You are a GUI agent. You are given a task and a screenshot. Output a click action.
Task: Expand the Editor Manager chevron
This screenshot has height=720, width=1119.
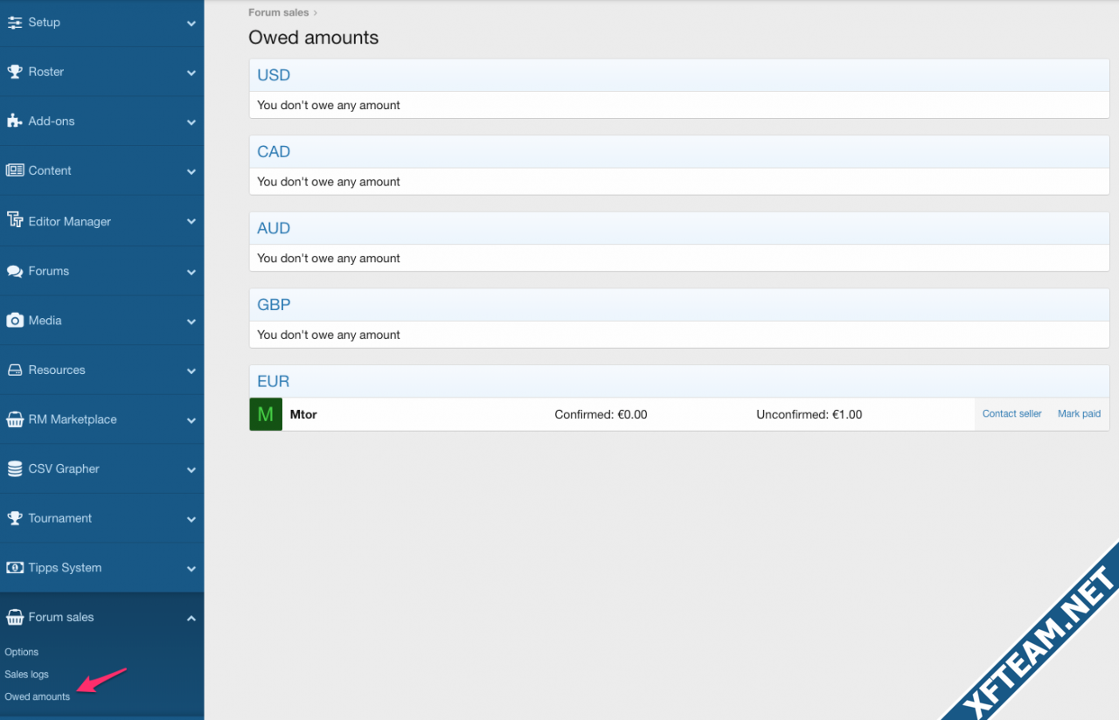[x=191, y=222]
